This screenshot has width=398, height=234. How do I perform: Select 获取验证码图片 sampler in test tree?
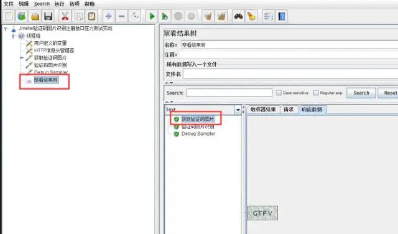(50, 58)
